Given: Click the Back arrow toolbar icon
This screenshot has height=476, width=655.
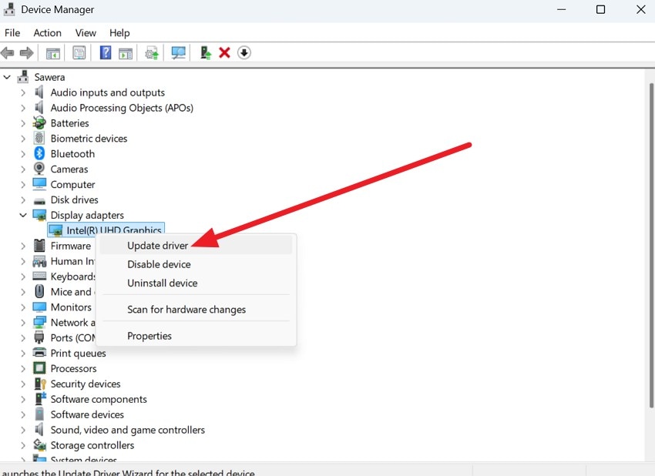Looking at the screenshot, I should (8, 53).
